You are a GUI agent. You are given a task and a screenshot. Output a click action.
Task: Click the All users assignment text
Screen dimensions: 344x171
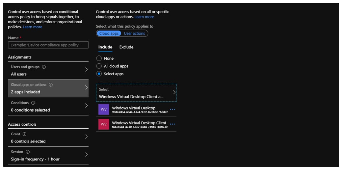19,74
